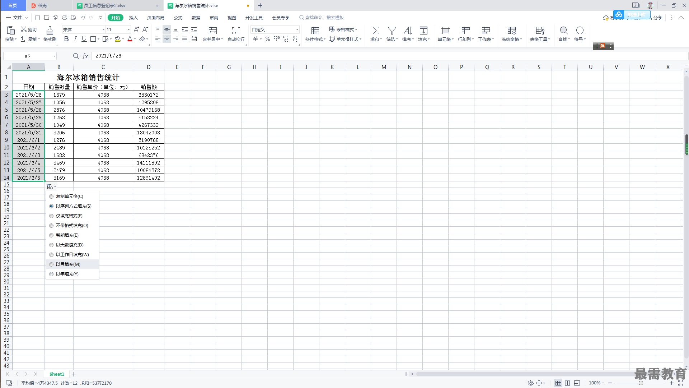This screenshot has height=388, width=689.
Task: Click the Paste icon in ribbon
Action: pos(11,31)
